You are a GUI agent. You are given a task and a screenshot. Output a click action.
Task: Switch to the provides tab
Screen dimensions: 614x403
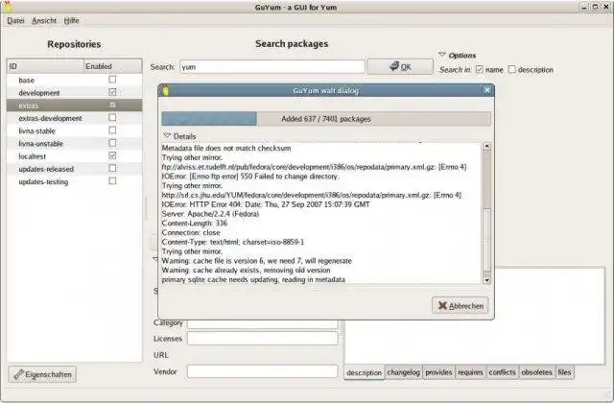pos(438,372)
